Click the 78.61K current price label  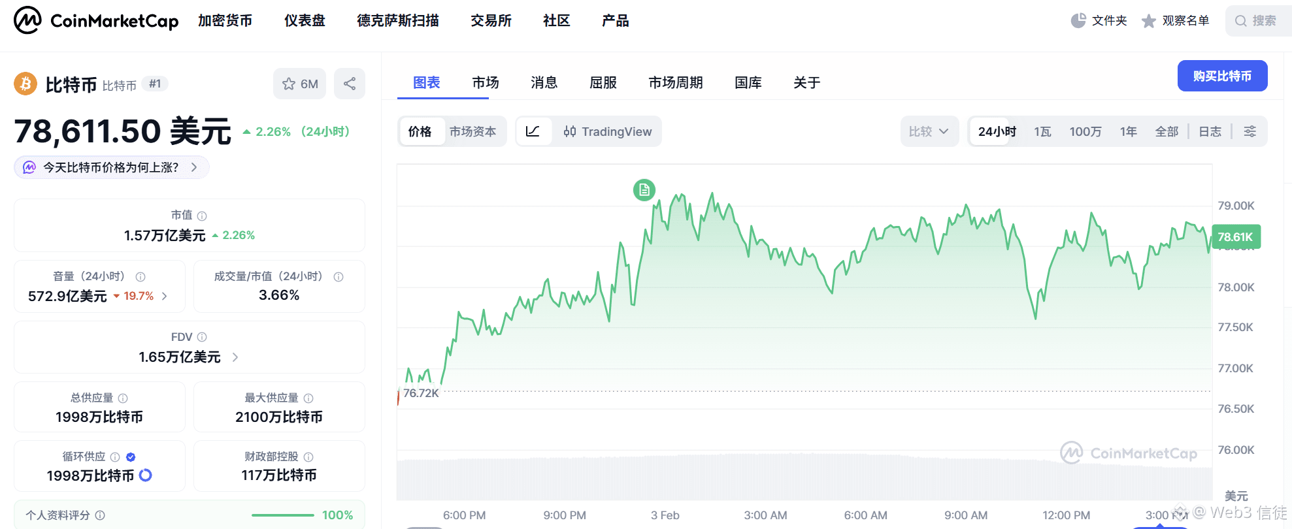pos(1235,237)
